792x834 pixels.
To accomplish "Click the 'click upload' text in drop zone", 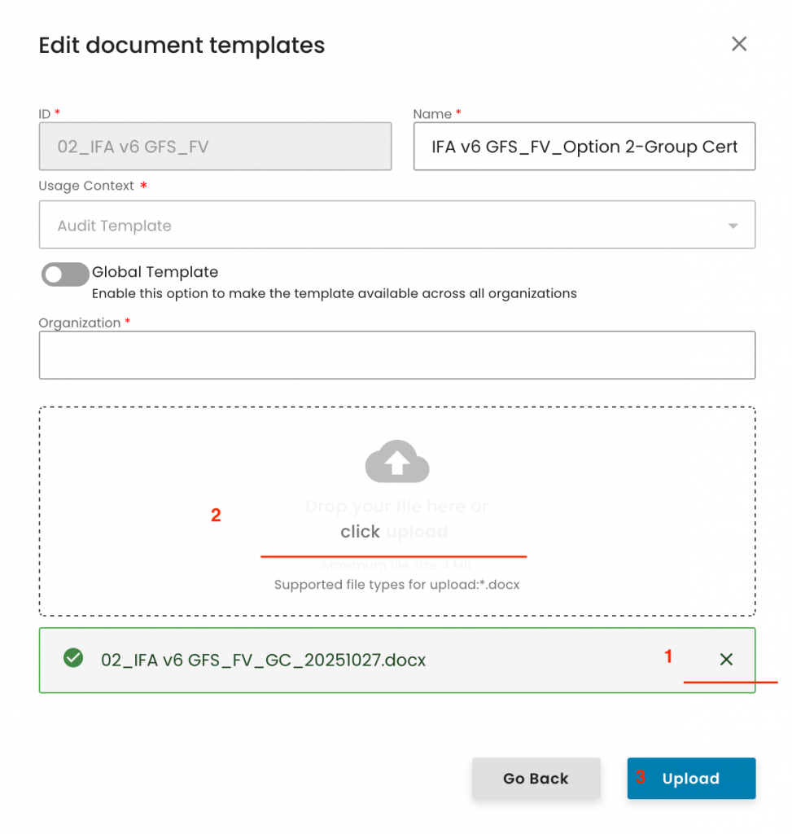I will pyautogui.click(x=394, y=532).
